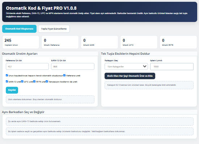Select the Toplam Ürün stat card
This screenshot has height=144, width=199.
point(21,42)
